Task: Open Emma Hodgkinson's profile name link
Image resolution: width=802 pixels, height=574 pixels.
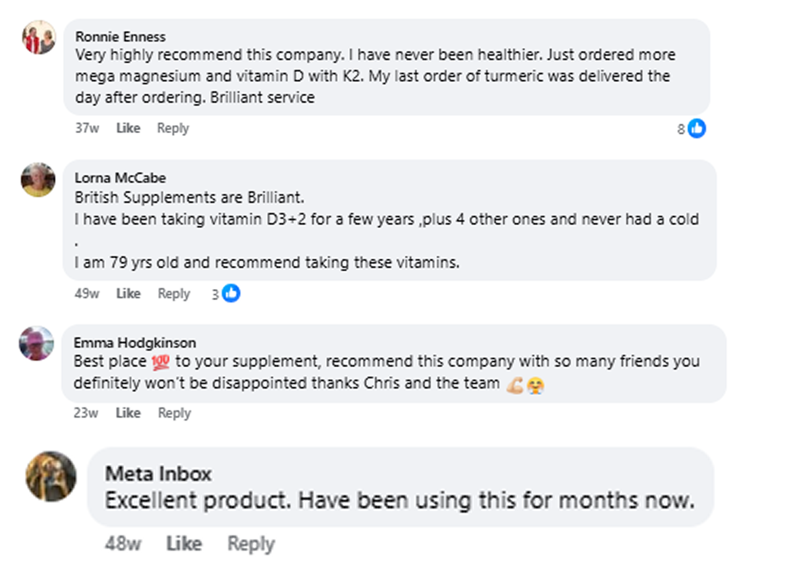Action: 135,343
